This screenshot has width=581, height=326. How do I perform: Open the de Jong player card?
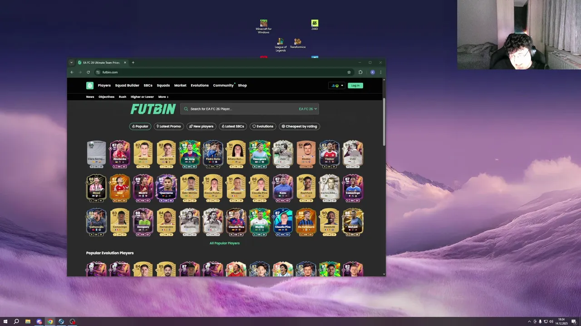[190, 153]
